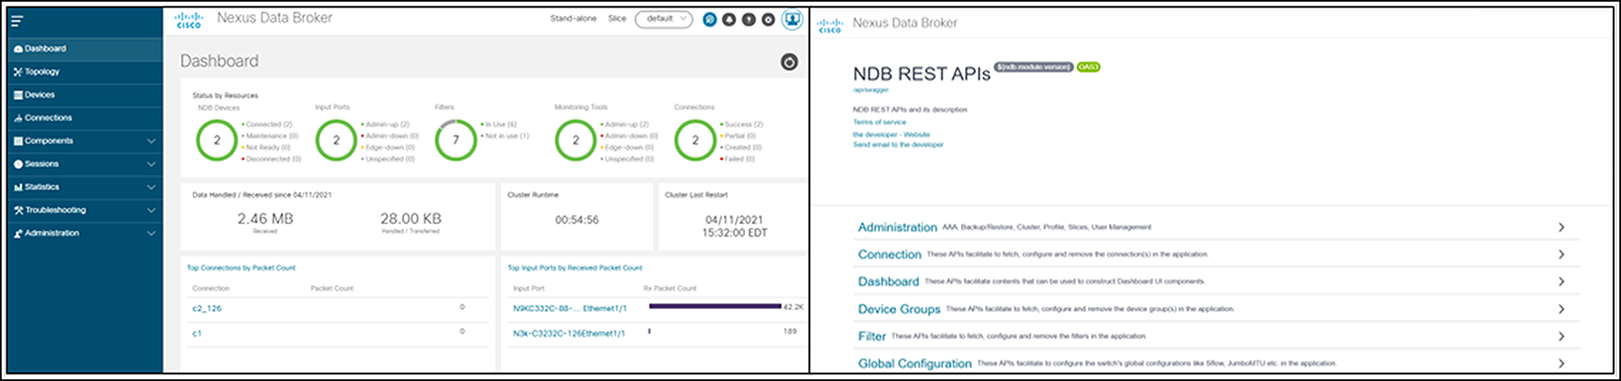The width and height of the screenshot is (1621, 381).
Task: Expand the Filter API section chevron
Action: point(1561,336)
